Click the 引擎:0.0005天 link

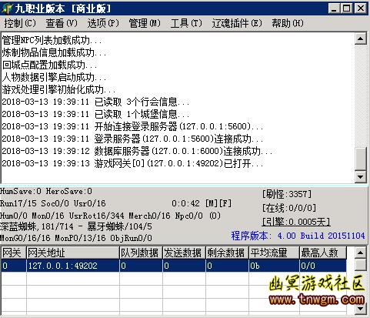click(296, 222)
